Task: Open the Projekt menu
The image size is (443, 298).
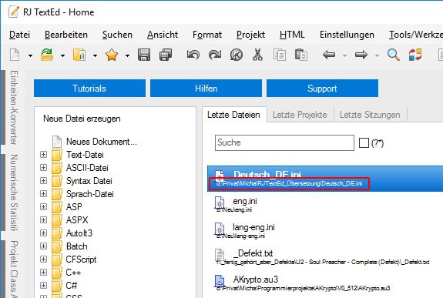Action: tap(250, 35)
